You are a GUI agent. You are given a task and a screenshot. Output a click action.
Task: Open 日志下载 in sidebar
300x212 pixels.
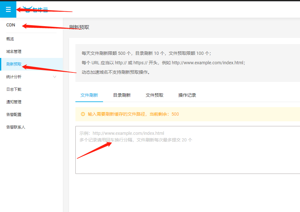[14, 89]
